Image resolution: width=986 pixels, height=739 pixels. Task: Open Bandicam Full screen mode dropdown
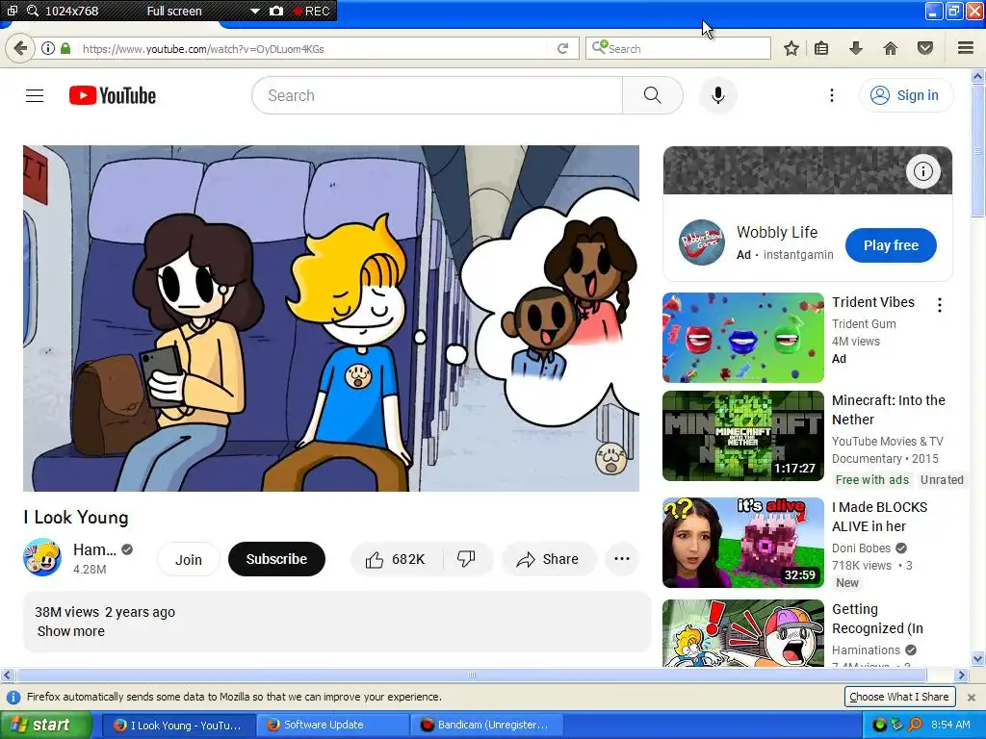coord(254,12)
